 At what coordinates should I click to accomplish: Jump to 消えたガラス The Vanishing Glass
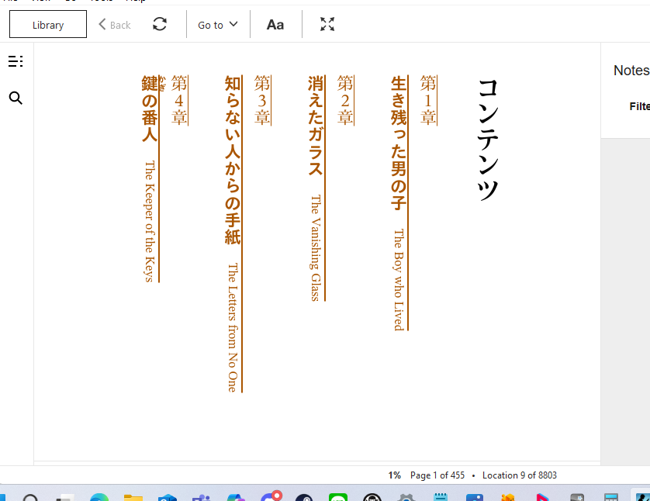click(316, 188)
